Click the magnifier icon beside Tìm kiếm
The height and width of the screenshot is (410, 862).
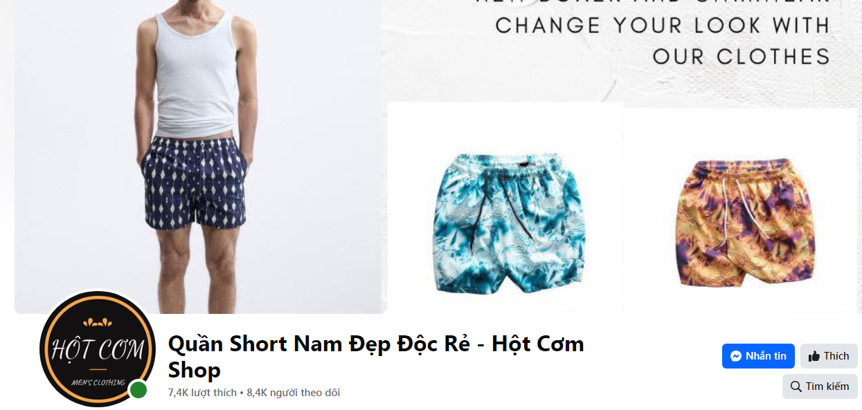tap(796, 386)
